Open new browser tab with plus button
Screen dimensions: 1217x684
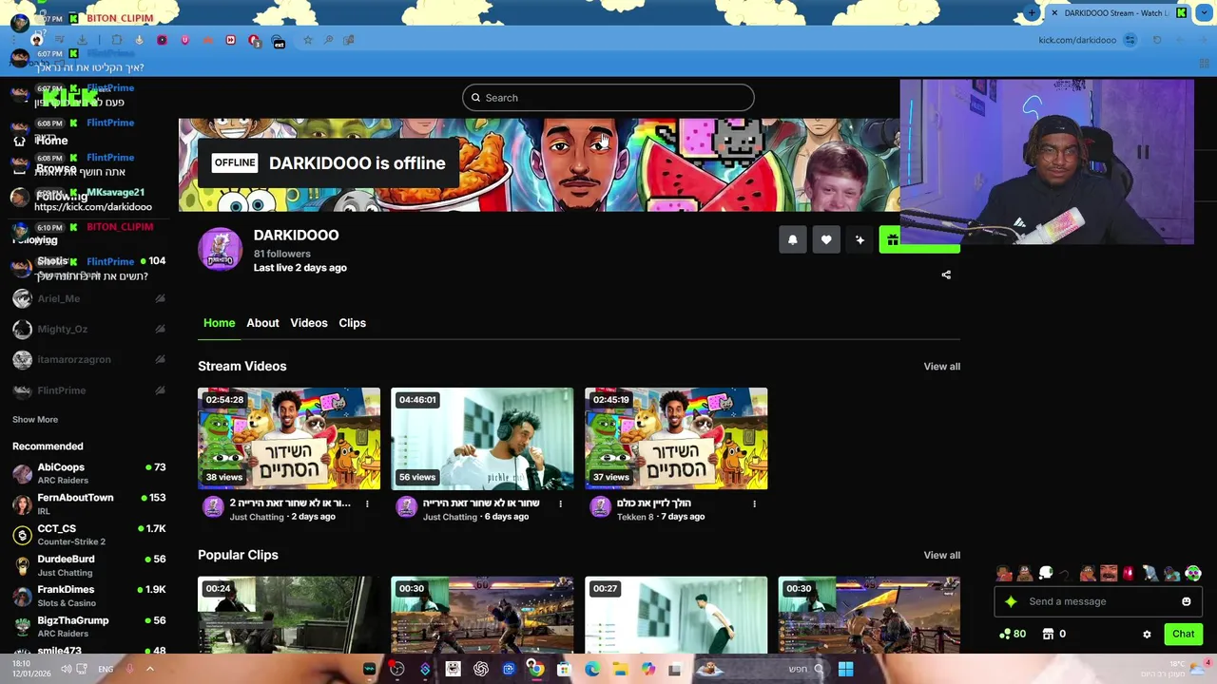tap(1033, 13)
